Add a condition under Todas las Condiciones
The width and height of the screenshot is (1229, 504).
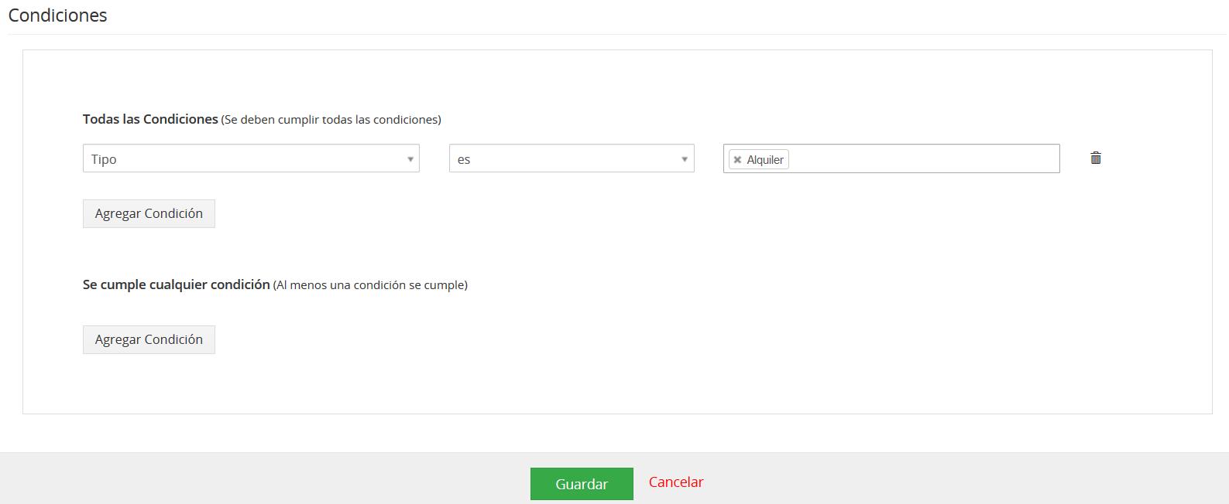[149, 214]
